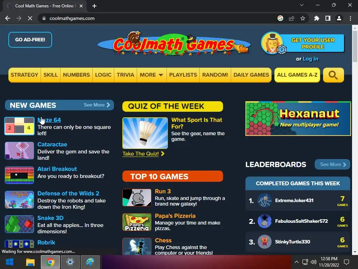
Task: Click the share page icon
Action: pyautogui.click(x=292, y=18)
